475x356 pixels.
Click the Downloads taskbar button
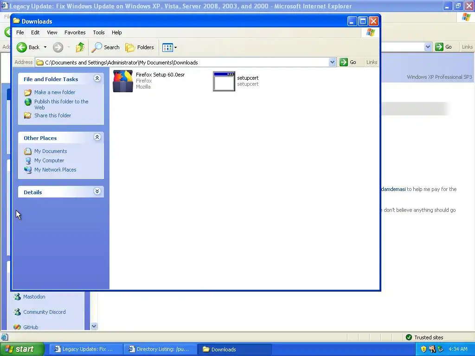point(234,350)
